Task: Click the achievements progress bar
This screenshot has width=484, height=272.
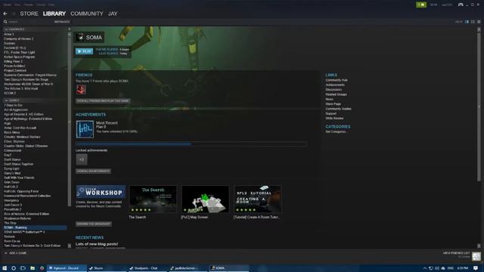Action: [191, 144]
